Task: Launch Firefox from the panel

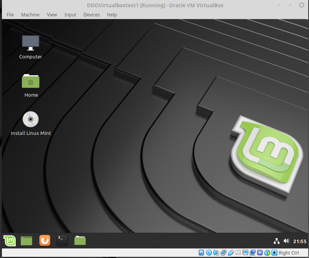Action: (x=45, y=240)
